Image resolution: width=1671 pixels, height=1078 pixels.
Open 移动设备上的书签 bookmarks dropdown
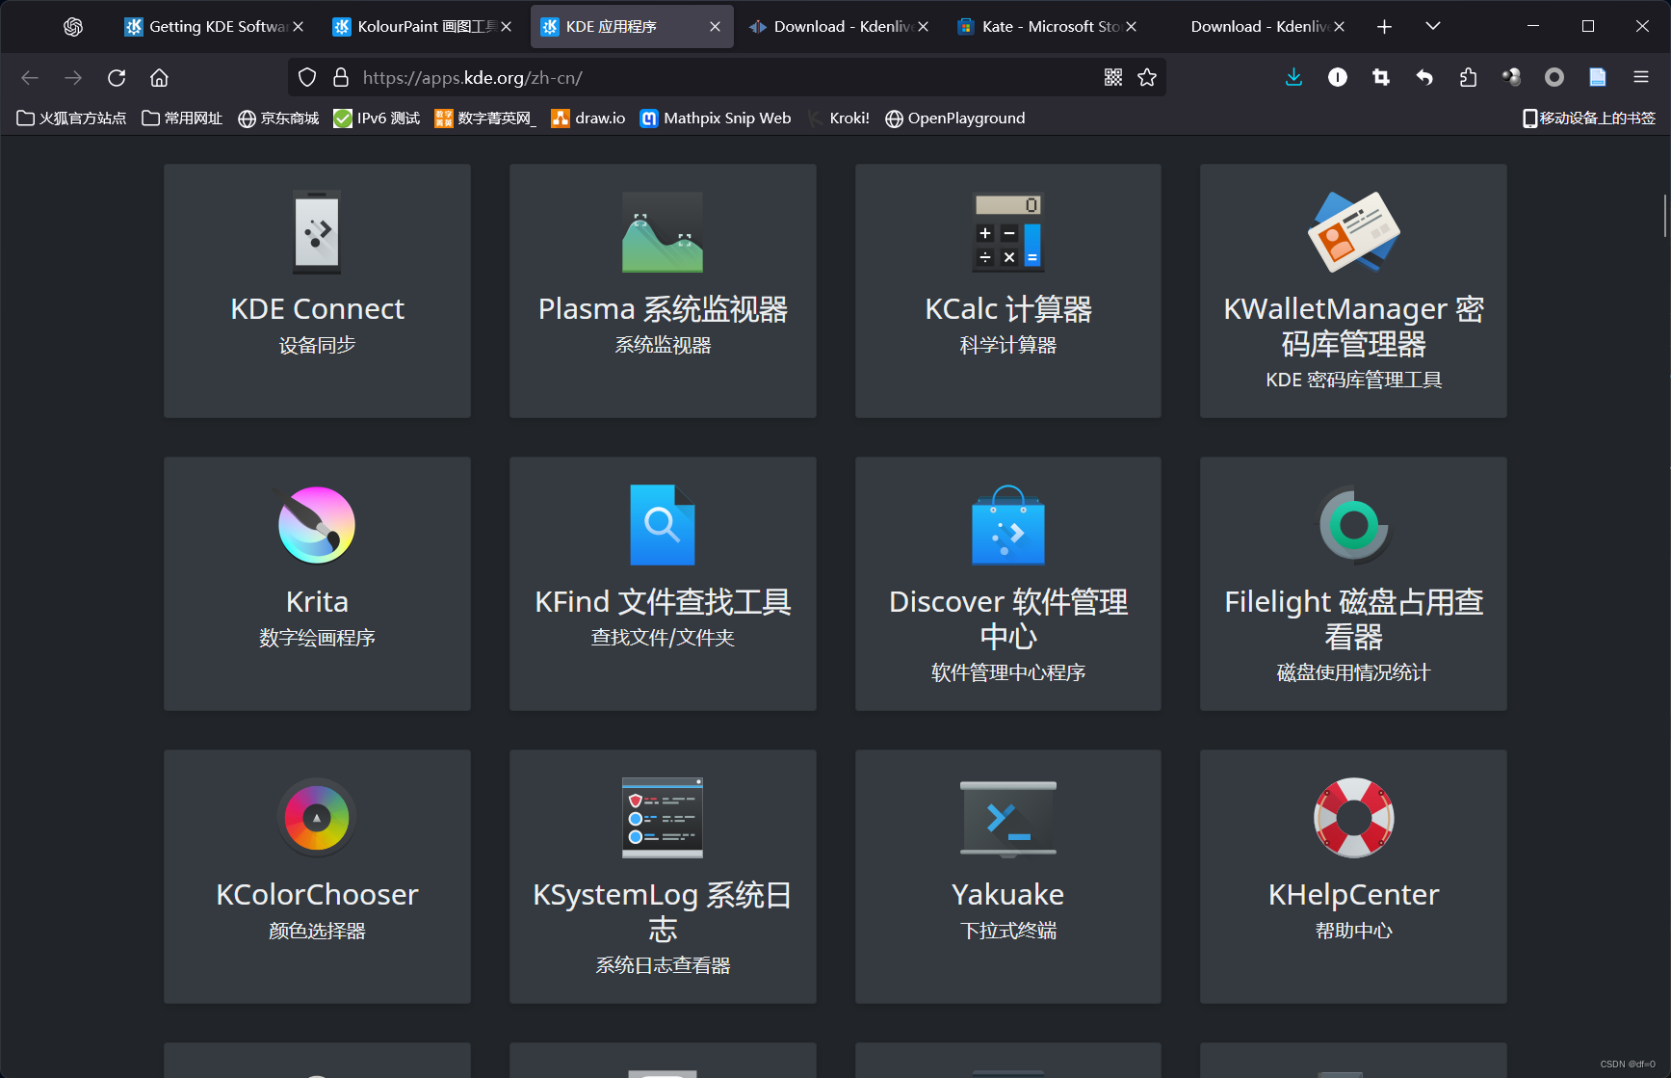[x=1587, y=118]
